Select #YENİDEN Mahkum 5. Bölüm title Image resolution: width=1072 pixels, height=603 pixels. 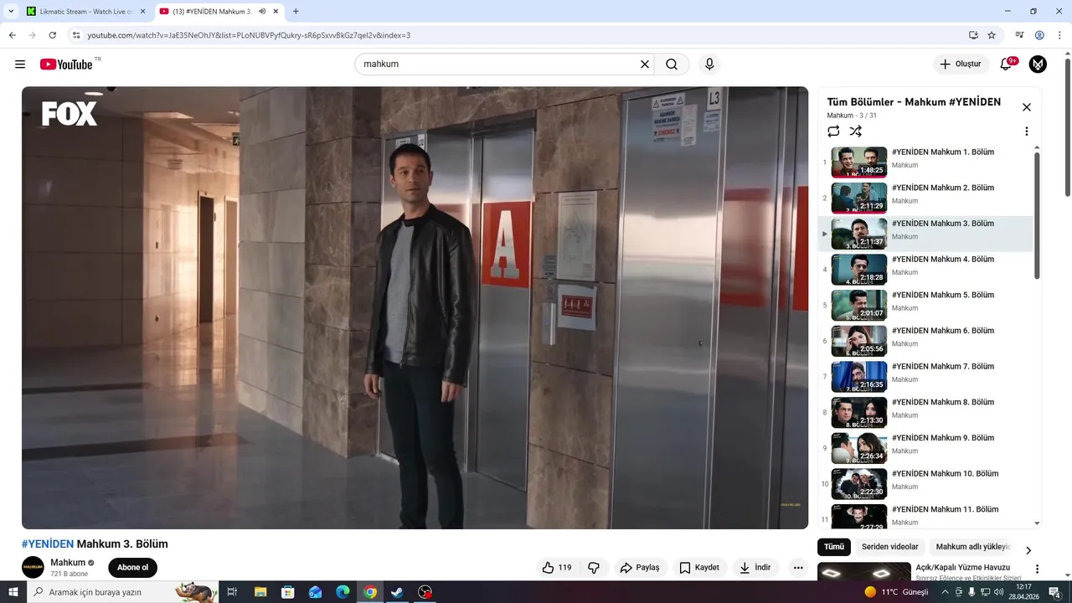[x=943, y=295]
